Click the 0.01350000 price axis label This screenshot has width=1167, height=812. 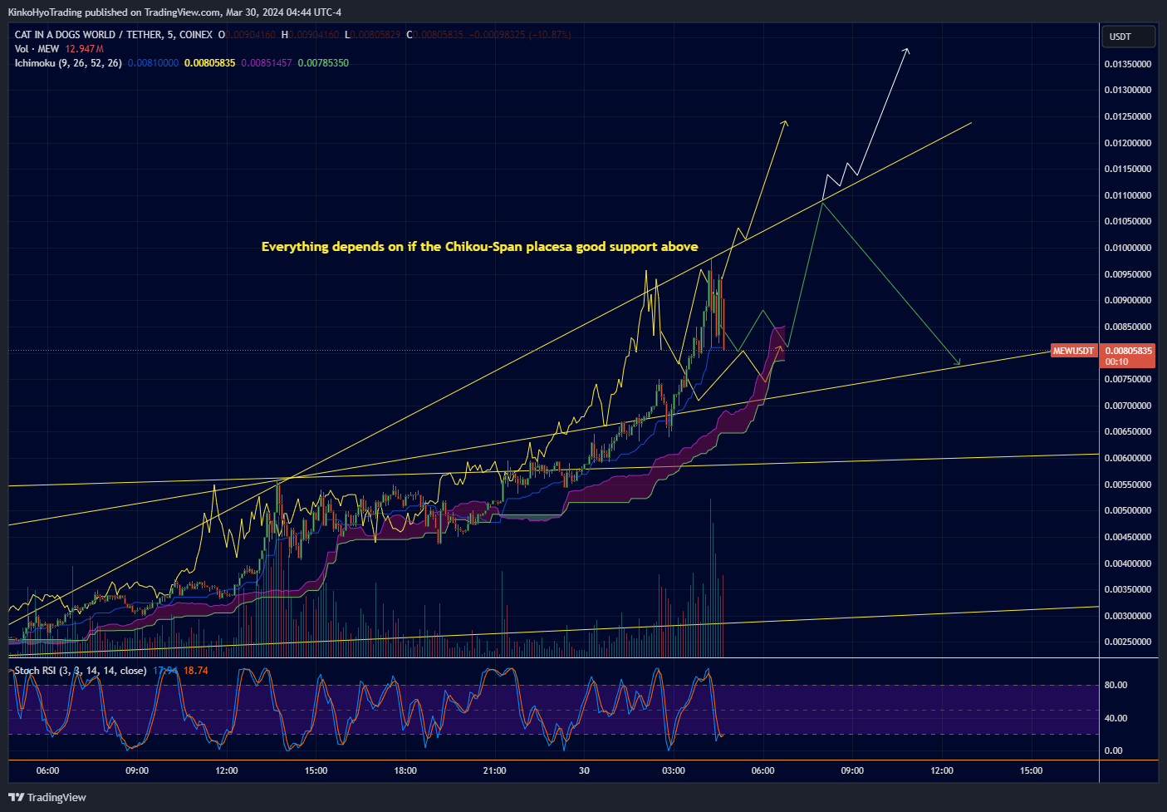point(1128,64)
